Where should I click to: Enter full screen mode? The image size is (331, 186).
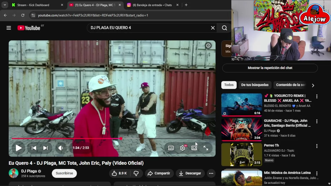[206, 148]
